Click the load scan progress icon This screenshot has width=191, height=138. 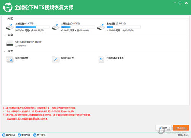coord(10,59)
